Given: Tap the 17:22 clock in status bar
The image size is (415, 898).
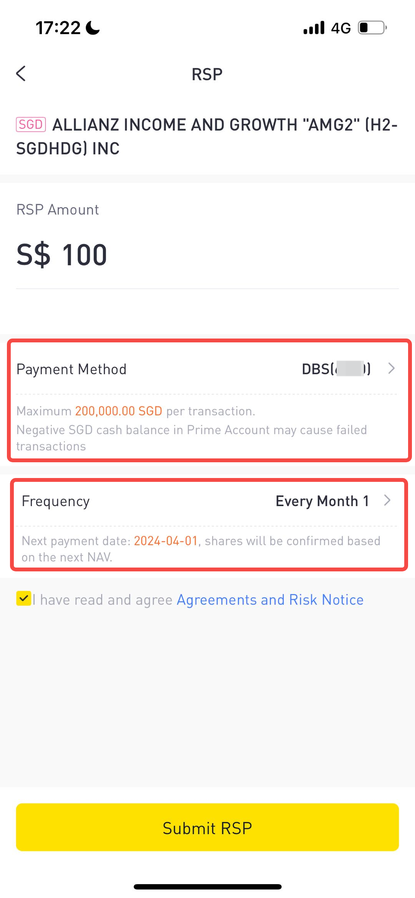Looking at the screenshot, I should [58, 28].
